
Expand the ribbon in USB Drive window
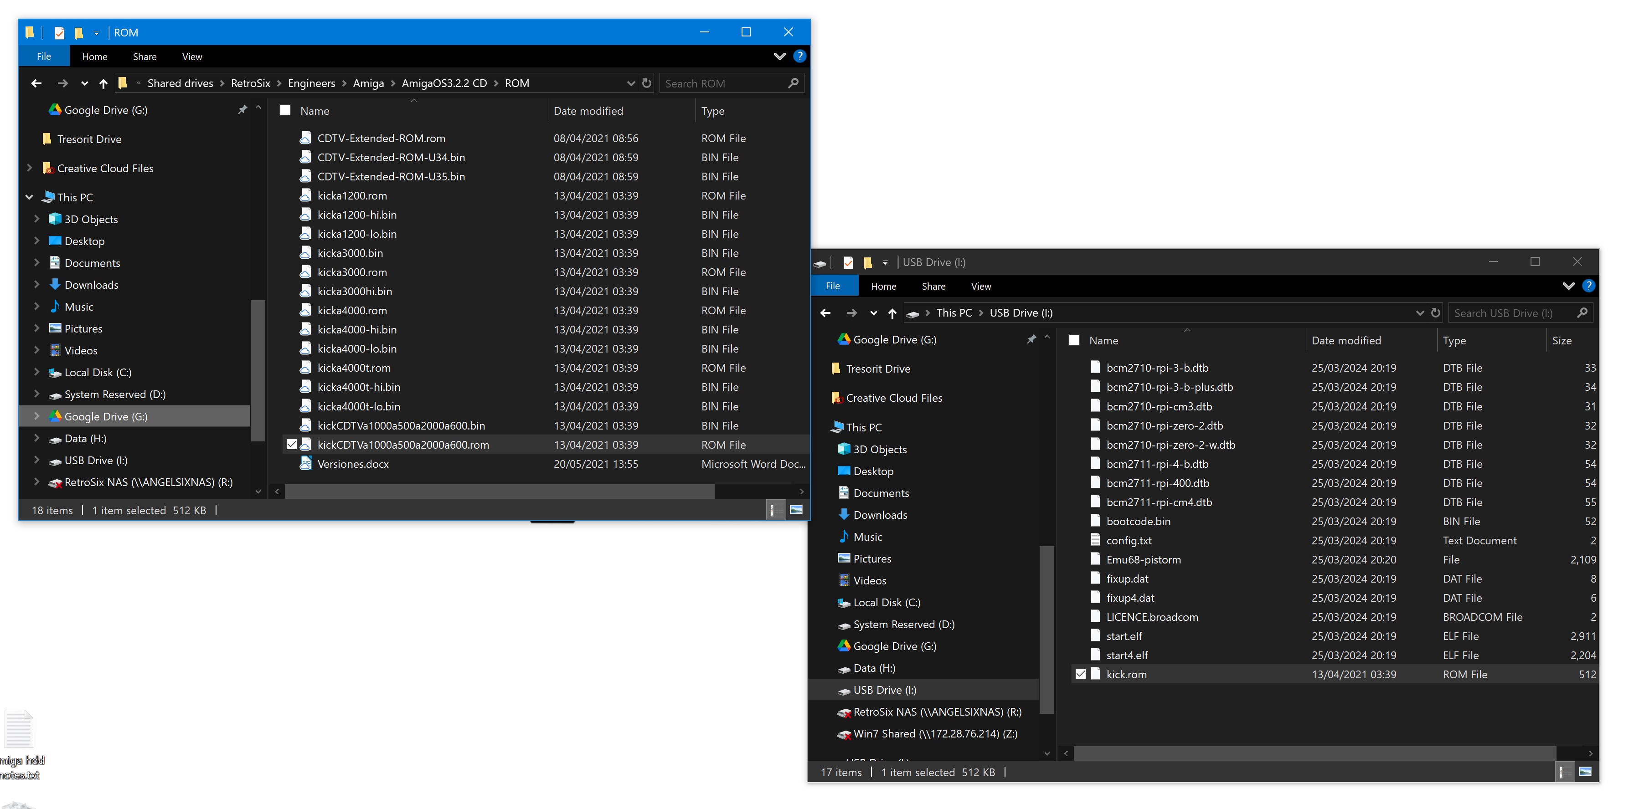click(x=1568, y=287)
